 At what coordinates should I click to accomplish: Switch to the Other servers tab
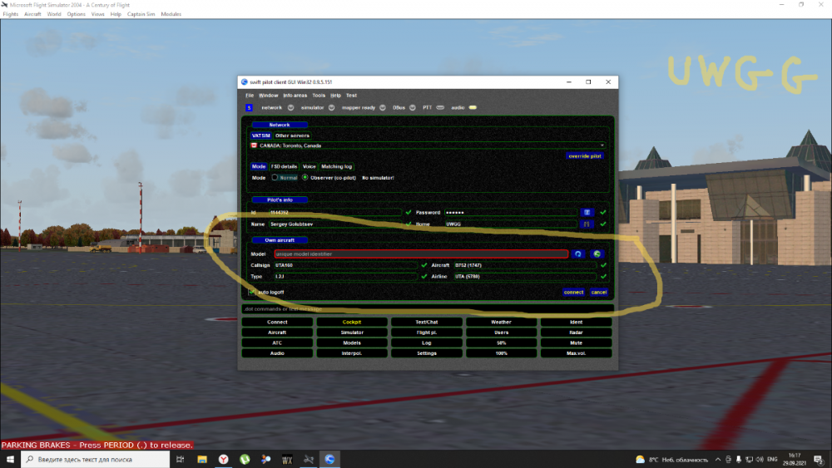[292, 135]
